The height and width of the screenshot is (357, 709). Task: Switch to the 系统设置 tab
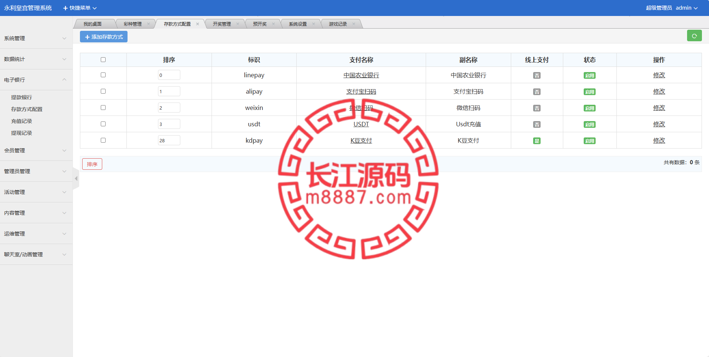(298, 24)
